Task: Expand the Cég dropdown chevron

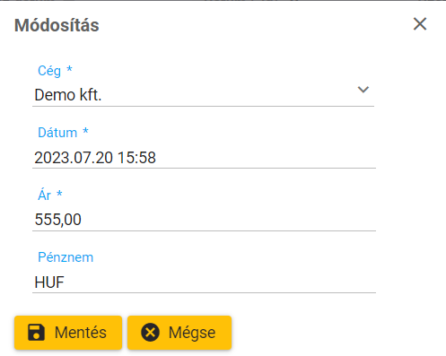Action: pyautogui.click(x=363, y=90)
